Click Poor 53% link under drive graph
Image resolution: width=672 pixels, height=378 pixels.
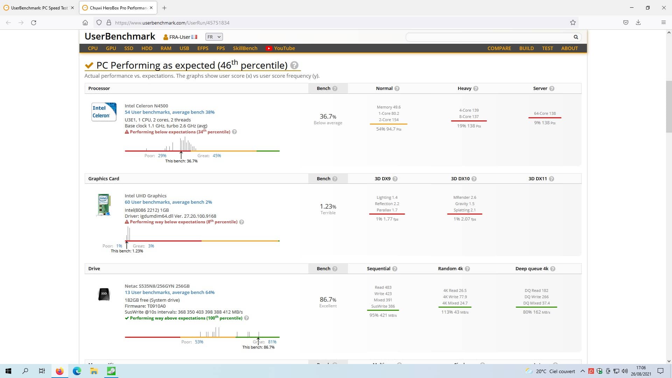[x=199, y=342]
